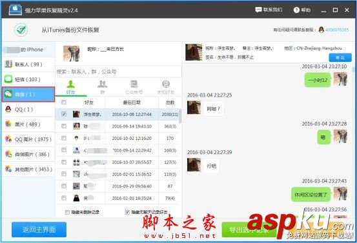This screenshot has height=243, width=357.
Task: Open the customer service number 4000076365 link
Action: 337,30
